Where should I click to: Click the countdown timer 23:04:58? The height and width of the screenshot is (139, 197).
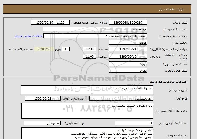click(44, 49)
